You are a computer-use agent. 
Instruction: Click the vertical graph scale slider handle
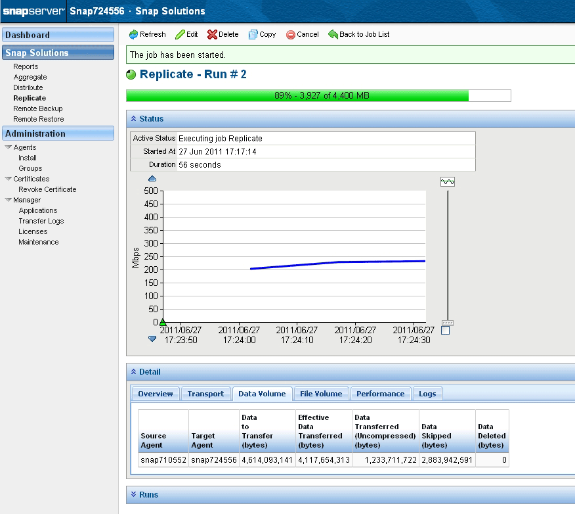tap(448, 323)
